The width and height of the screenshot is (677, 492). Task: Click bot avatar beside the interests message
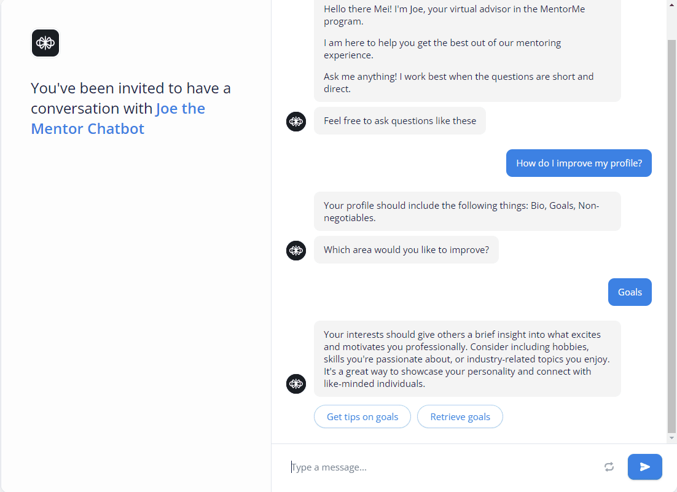tap(296, 384)
